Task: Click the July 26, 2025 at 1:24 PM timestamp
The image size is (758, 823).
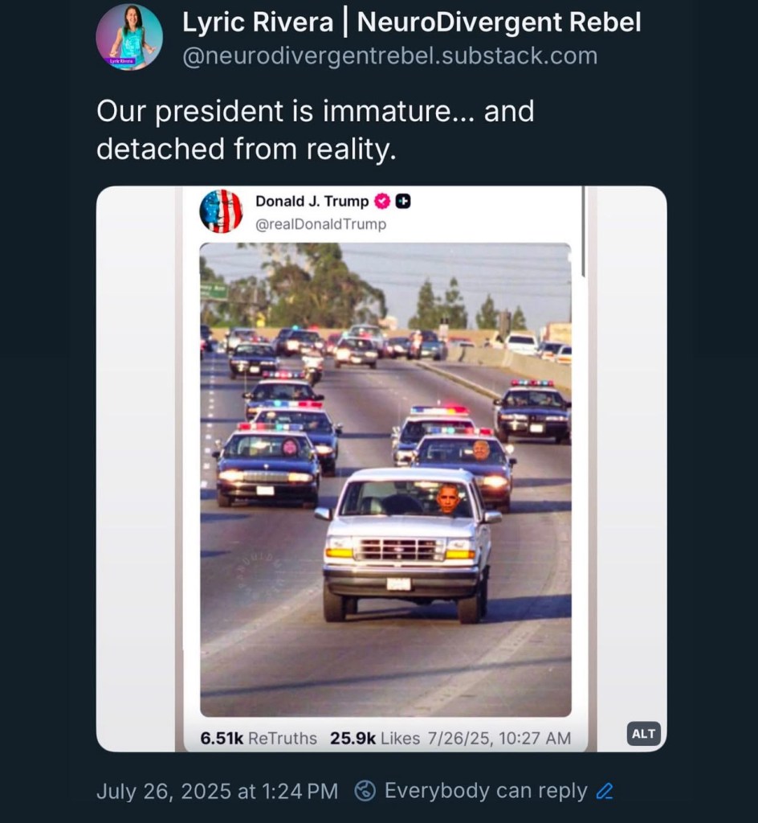Action: point(217,791)
